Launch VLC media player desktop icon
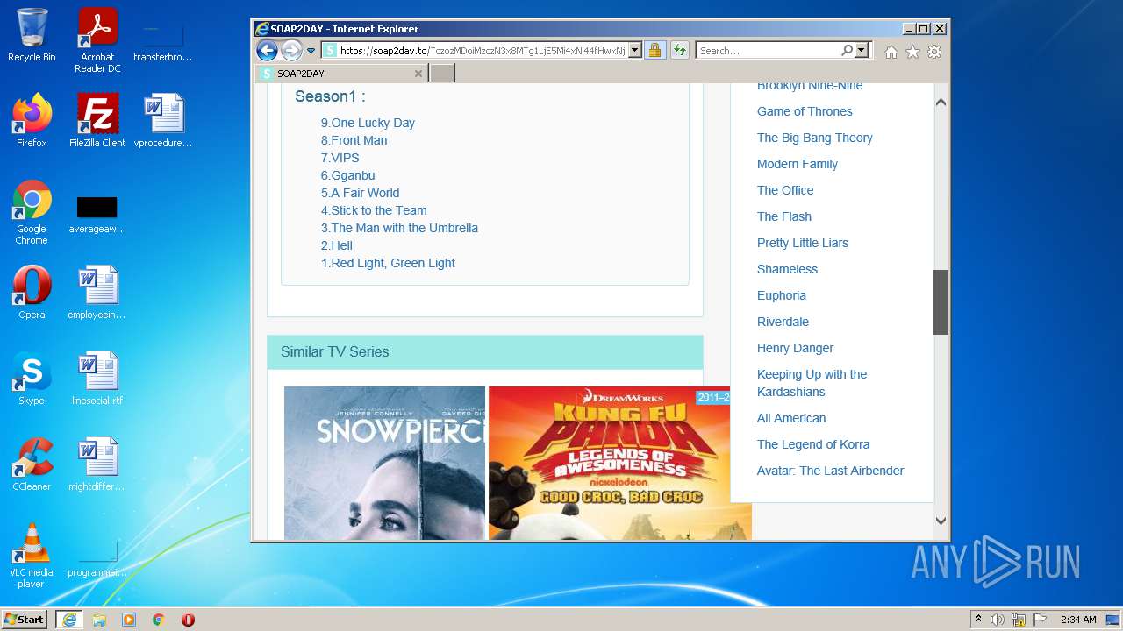The height and width of the screenshot is (631, 1123). (32, 556)
